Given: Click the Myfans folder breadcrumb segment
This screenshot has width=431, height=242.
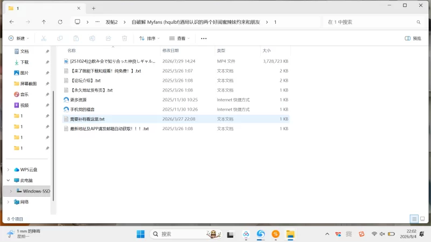Looking at the screenshot, I should [x=196, y=22].
